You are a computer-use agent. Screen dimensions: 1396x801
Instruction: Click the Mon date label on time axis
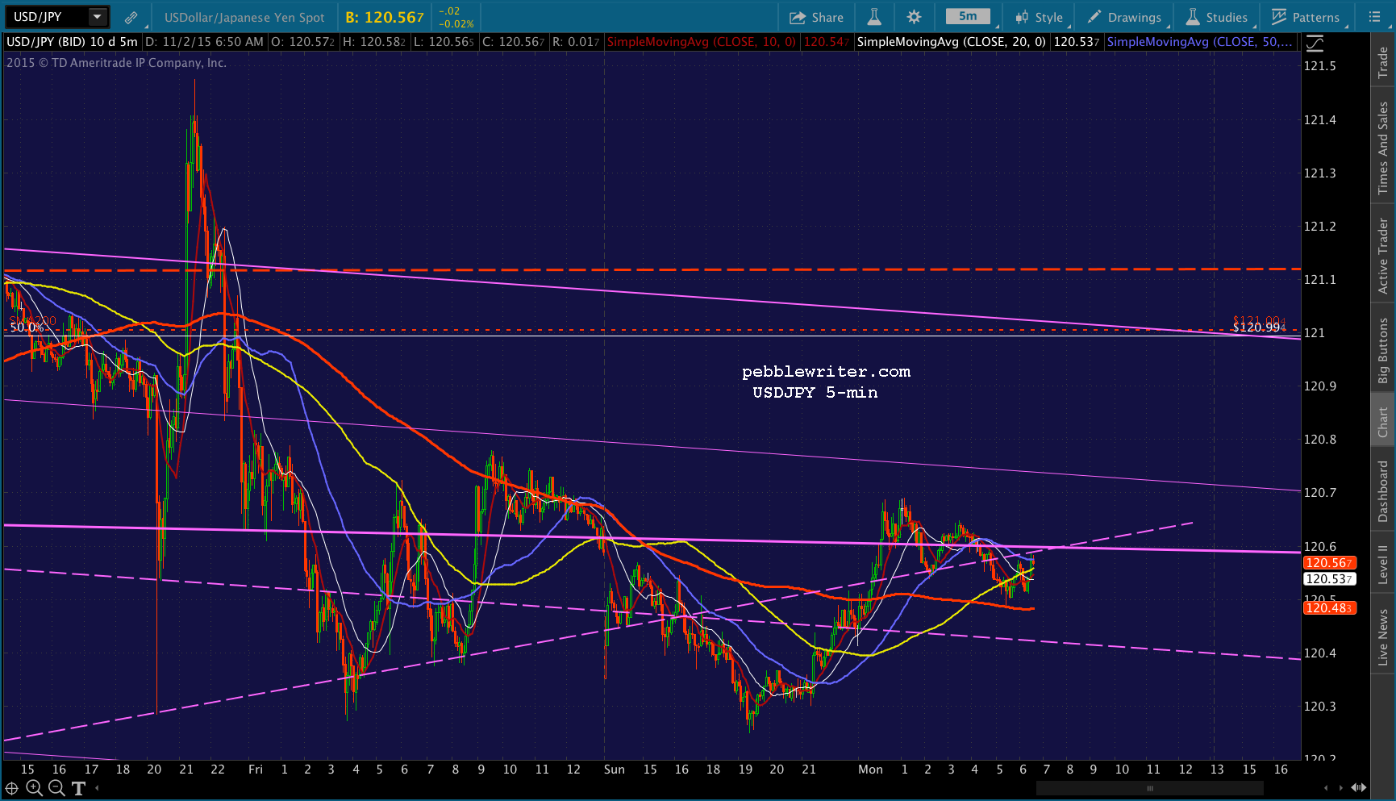click(870, 770)
